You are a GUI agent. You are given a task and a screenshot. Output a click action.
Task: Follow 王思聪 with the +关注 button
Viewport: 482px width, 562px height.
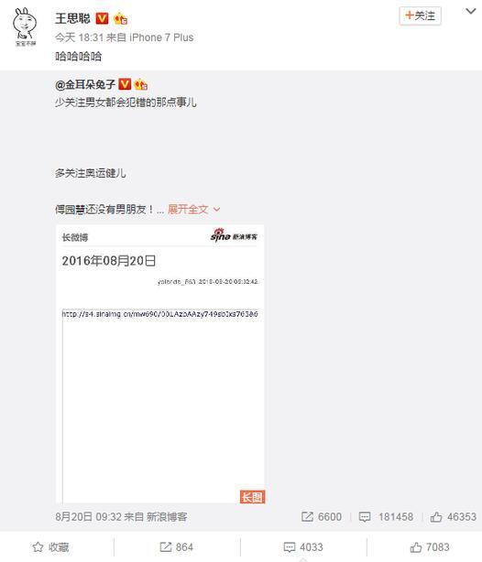(420, 16)
